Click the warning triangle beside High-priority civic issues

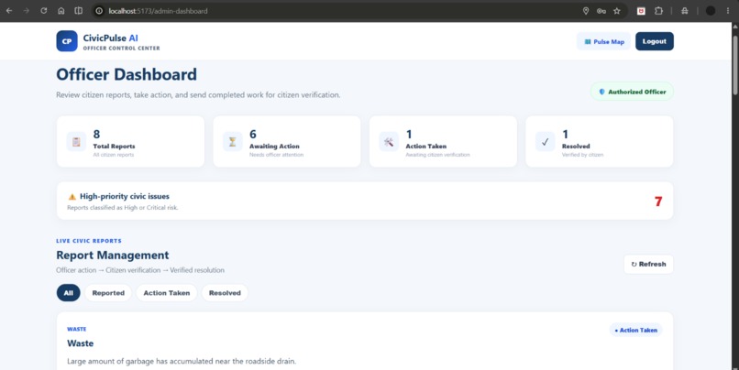click(72, 197)
